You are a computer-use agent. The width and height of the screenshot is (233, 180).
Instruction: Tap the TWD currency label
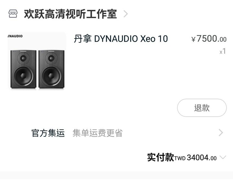click(180, 158)
